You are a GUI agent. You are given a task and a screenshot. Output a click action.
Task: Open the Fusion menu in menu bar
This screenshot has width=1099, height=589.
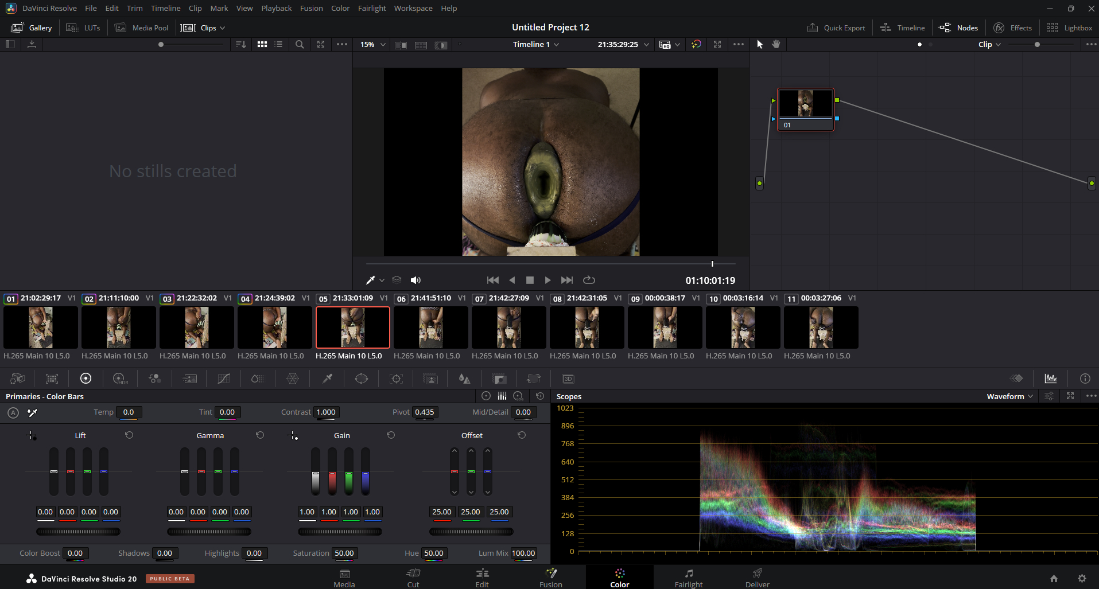(x=311, y=8)
